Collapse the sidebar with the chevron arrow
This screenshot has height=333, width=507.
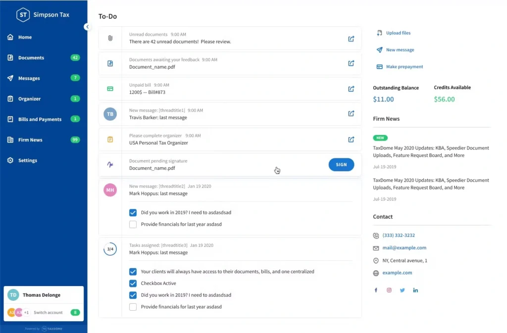point(88,27)
